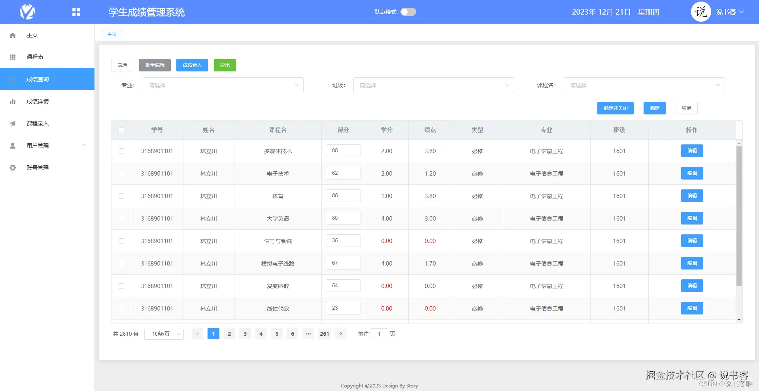
Task: Edit the 复变函数 row
Action: [x=692, y=286]
